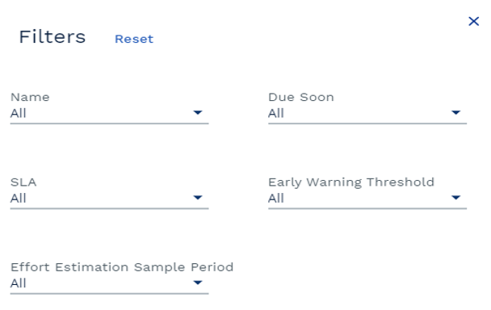Select the 'All' value under SLA
The image size is (491, 310).
tap(18, 198)
